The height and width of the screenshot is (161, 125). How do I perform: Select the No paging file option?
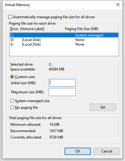(x=12, y=108)
